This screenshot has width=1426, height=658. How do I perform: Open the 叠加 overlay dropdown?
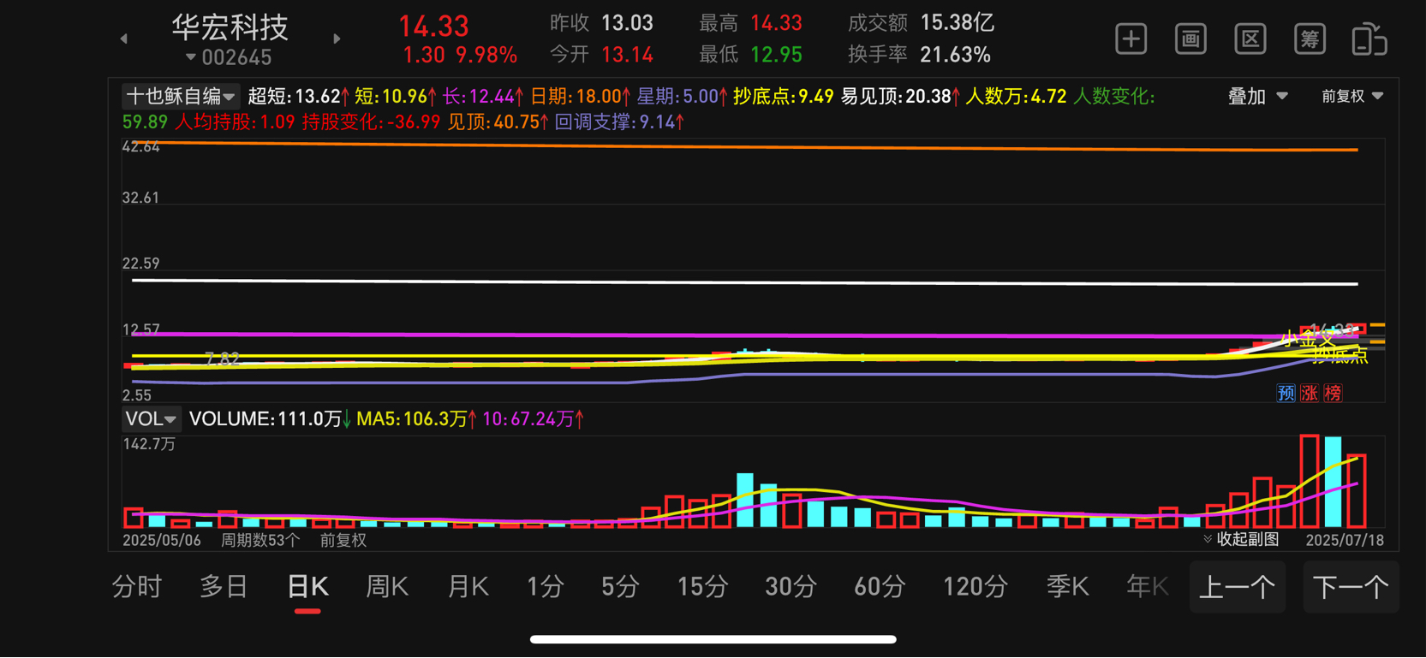[1257, 96]
